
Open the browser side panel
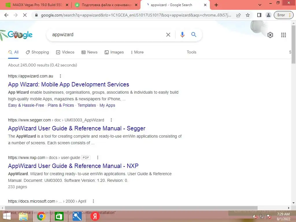pos(259,15)
